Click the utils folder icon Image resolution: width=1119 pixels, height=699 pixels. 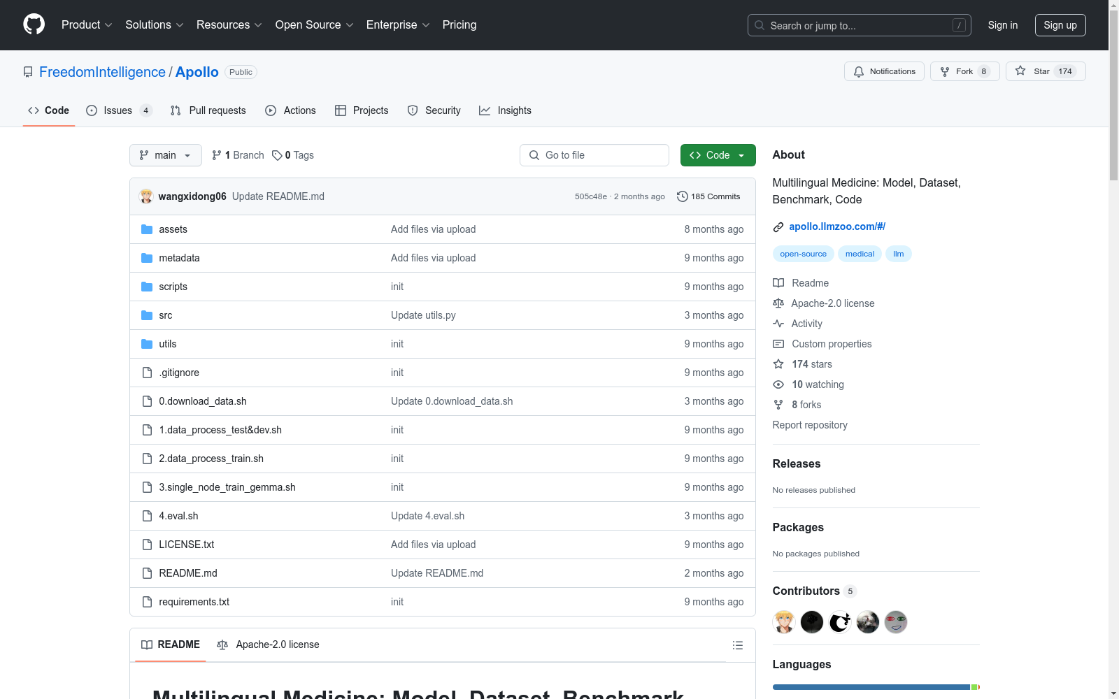pos(147,344)
